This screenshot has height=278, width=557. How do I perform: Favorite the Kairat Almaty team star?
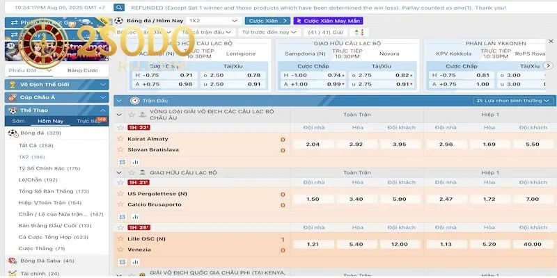click(120, 138)
